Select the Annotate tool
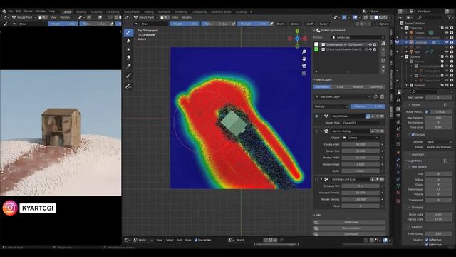Image resolution: width=456 pixels, height=257 pixels. click(x=128, y=86)
